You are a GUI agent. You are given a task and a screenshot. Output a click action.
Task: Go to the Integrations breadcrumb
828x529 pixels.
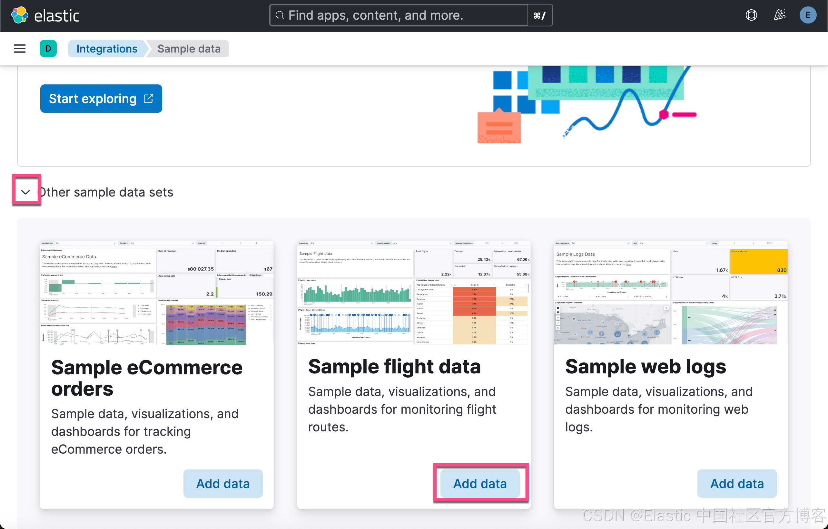(107, 49)
